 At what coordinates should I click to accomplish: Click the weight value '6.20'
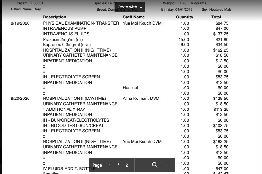[x=183, y=3]
